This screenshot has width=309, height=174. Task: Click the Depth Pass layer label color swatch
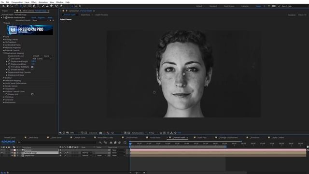[14, 156]
